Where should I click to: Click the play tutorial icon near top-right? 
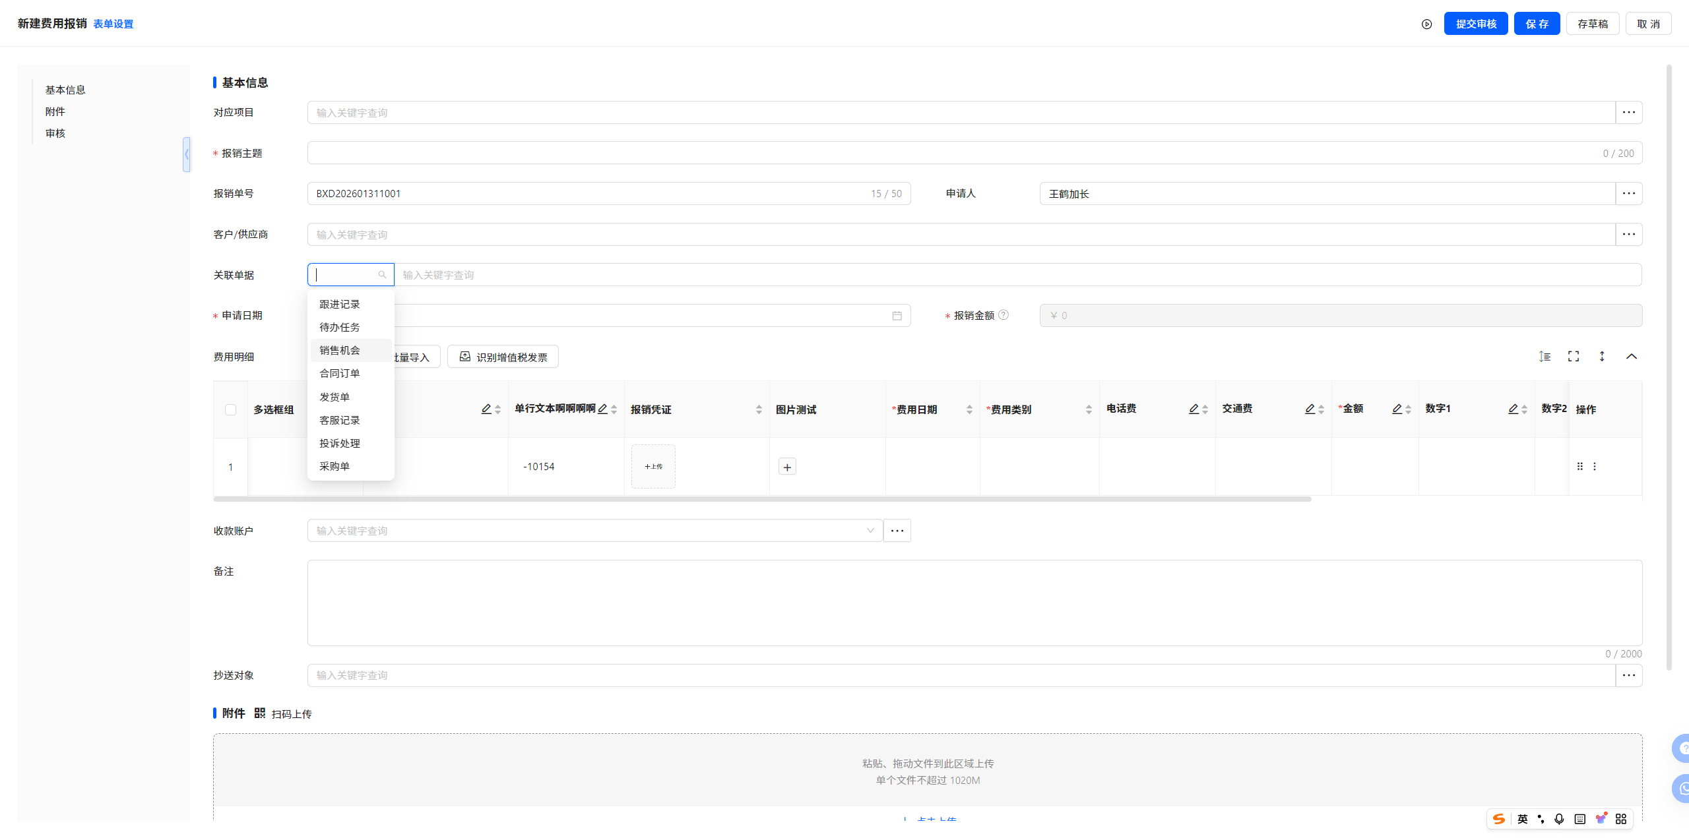pyautogui.click(x=1426, y=24)
